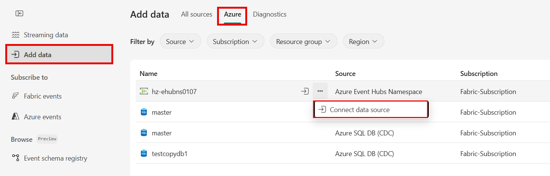Open Streaming data in the sidebar

[x=46, y=35]
